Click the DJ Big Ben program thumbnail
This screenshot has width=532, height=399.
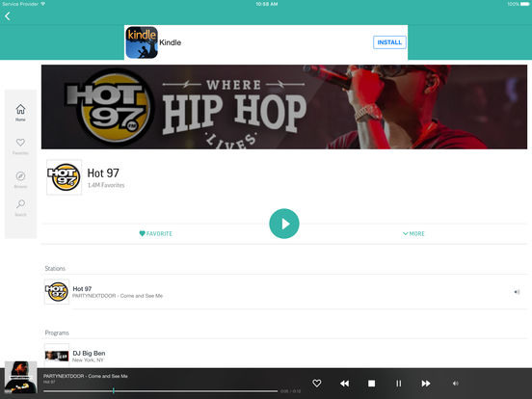click(x=57, y=356)
